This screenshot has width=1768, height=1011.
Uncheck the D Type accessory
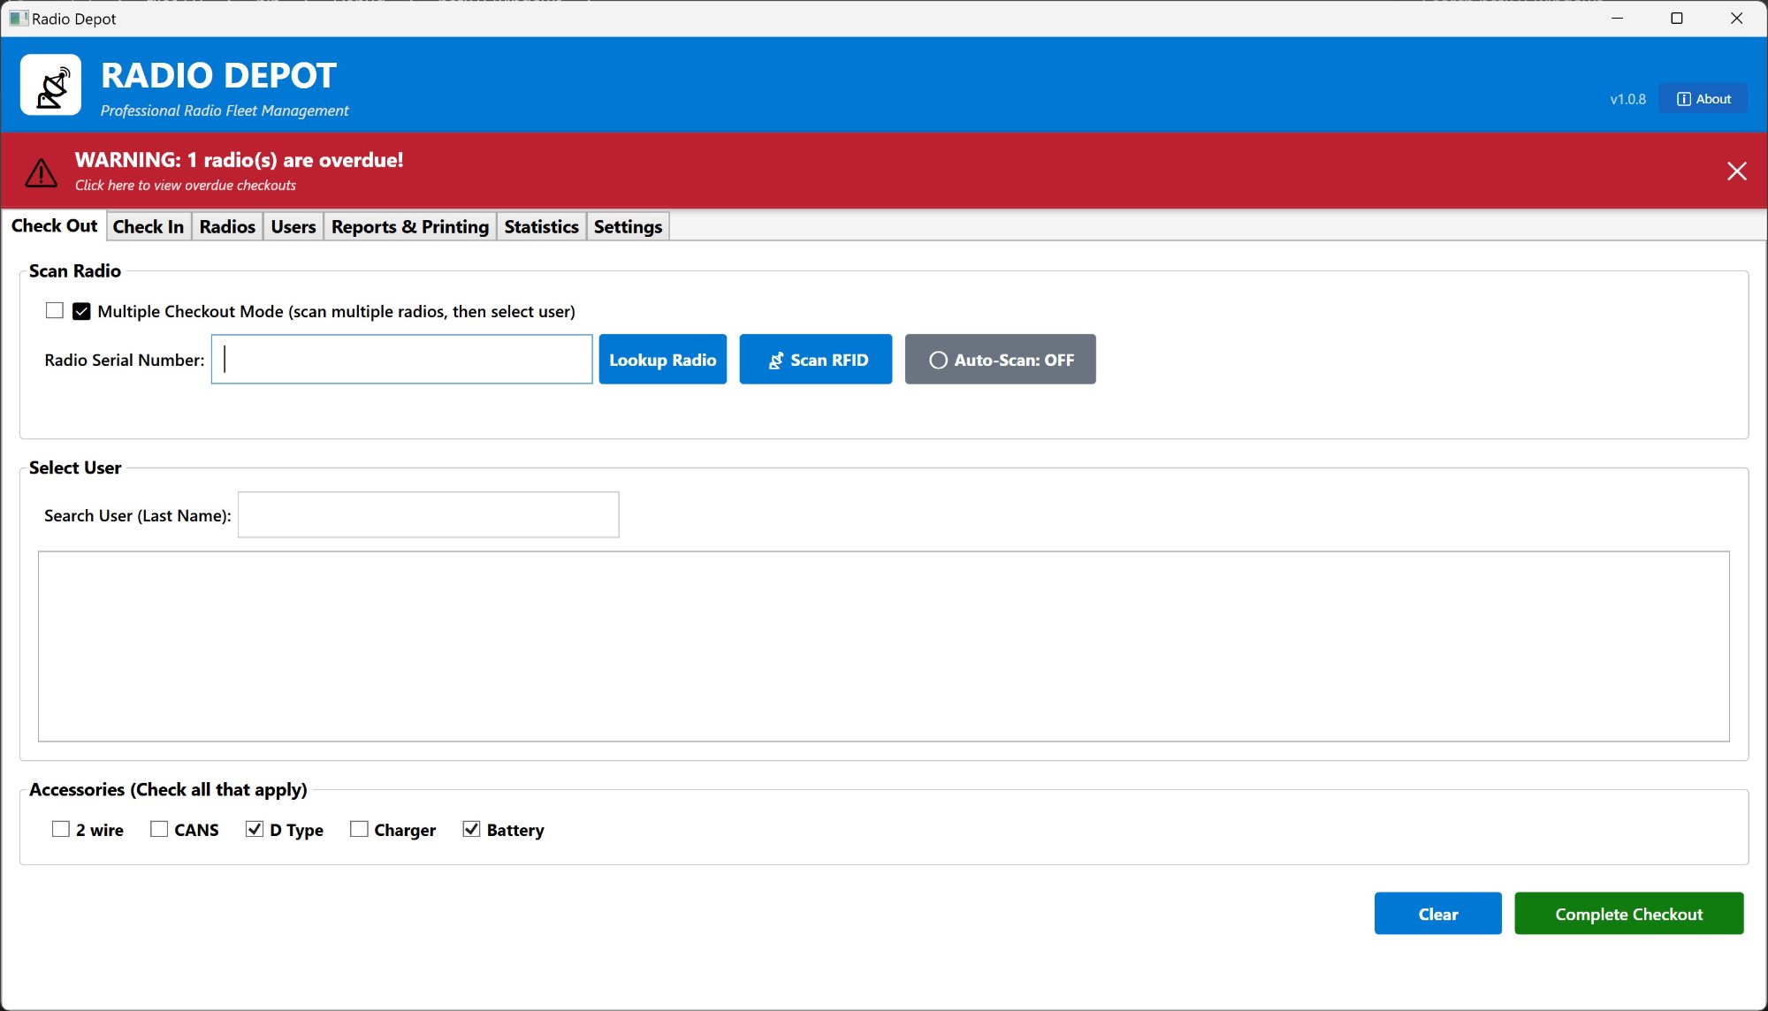255,829
